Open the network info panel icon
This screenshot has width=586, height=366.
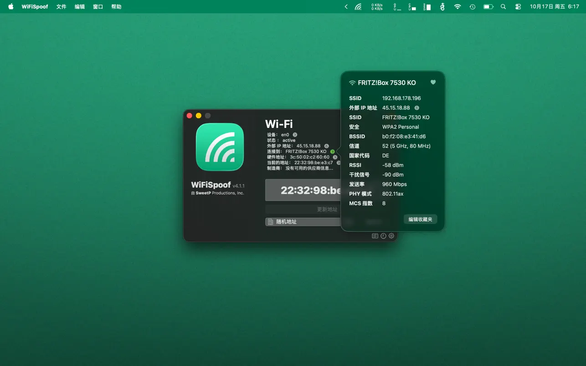click(375, 236)
